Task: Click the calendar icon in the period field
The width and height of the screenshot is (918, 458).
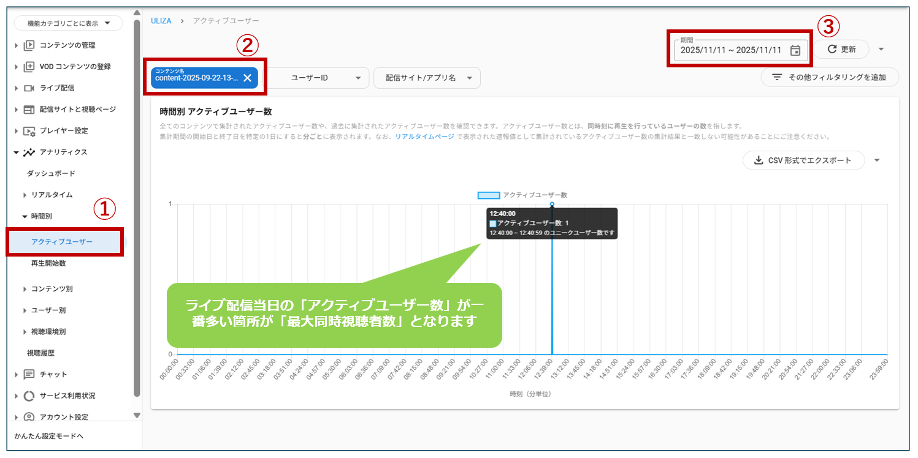Action: (x=795, y=50)
